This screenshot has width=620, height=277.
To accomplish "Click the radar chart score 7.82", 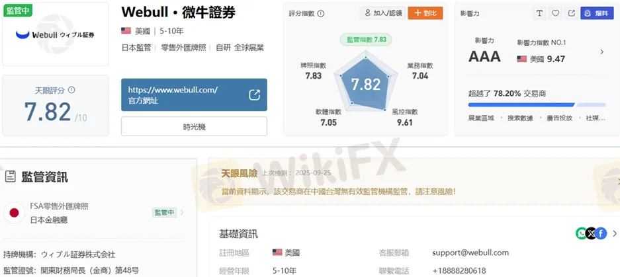I will coord(366,84).
